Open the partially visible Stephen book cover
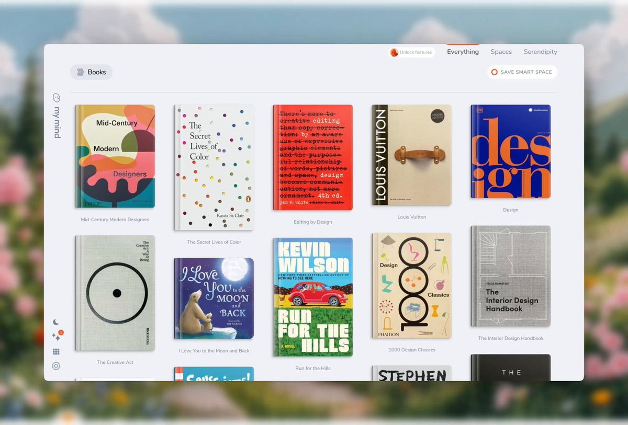This screenshot has height=425, width=628. click(x=412, y=373)
